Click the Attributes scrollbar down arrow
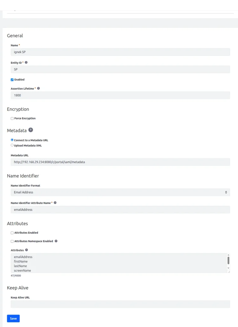 tap(228, 268)
